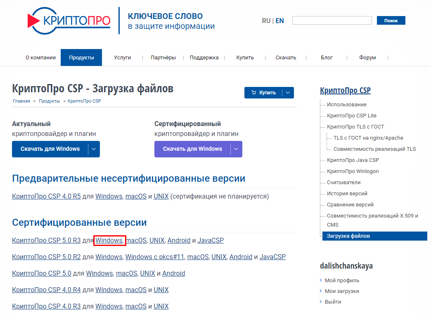Open КриптоПро CSP 5.0 R2 link
431x316 pixels.
[47, 257]
